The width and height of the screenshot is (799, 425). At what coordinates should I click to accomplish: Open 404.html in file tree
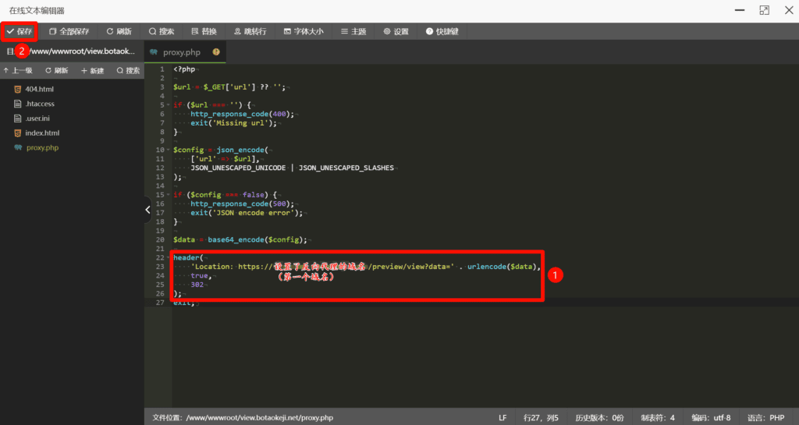tap(39, 89)
